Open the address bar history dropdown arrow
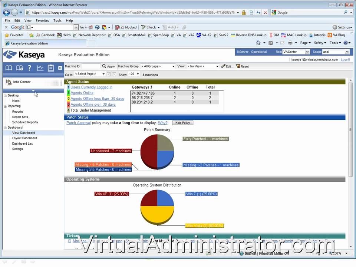This screenshot has height=267, width=356. [238, 13]
